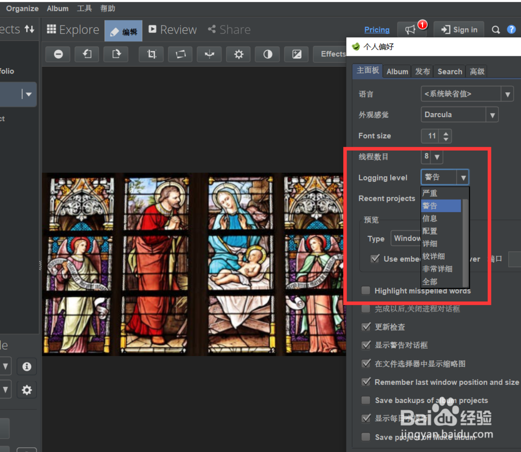
Task: Open the 外观感觉 Darcula dropdown
Action: coord(460,115)
